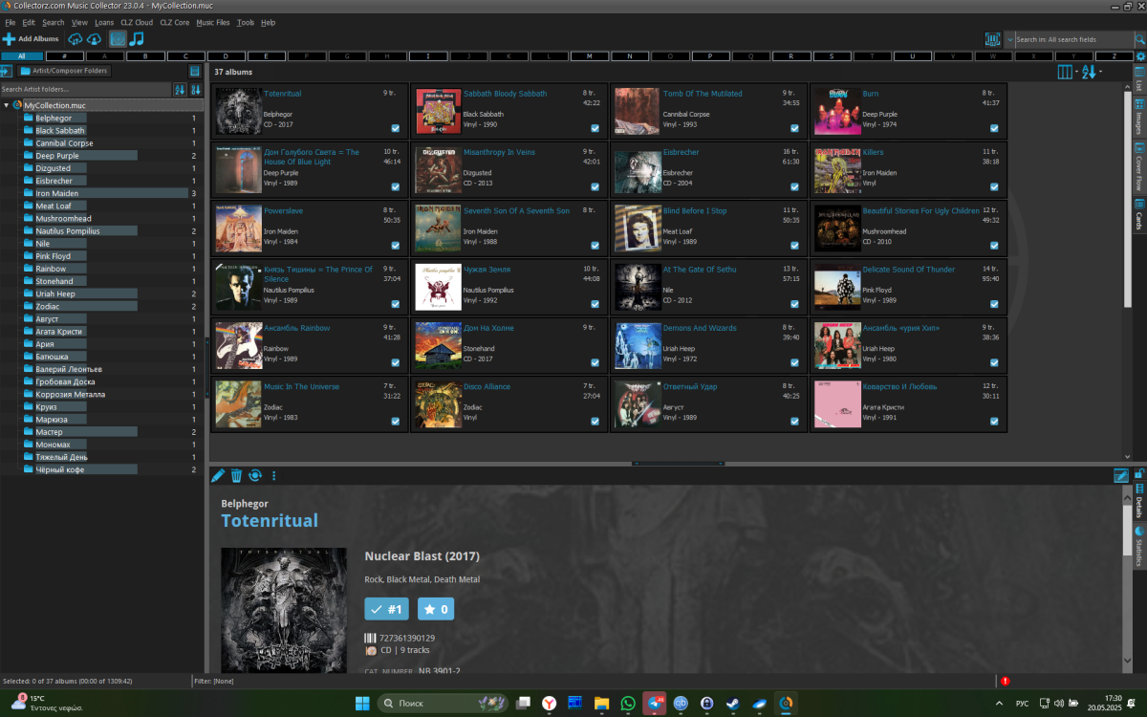Open the CLZ Cloud menu
This screenshot has width=1147, height=717.
pyautogui.click(x=136, y=22)
